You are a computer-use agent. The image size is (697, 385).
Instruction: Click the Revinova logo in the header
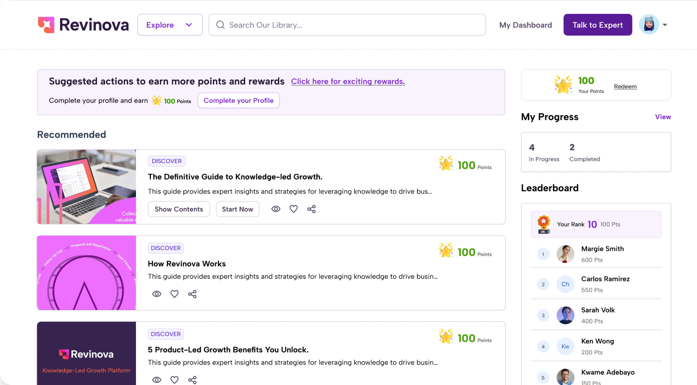(x=83, y=25)
